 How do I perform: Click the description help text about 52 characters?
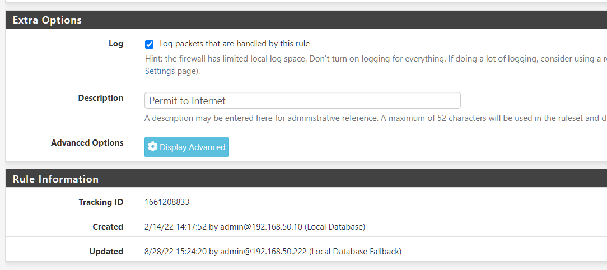(375, 118)
